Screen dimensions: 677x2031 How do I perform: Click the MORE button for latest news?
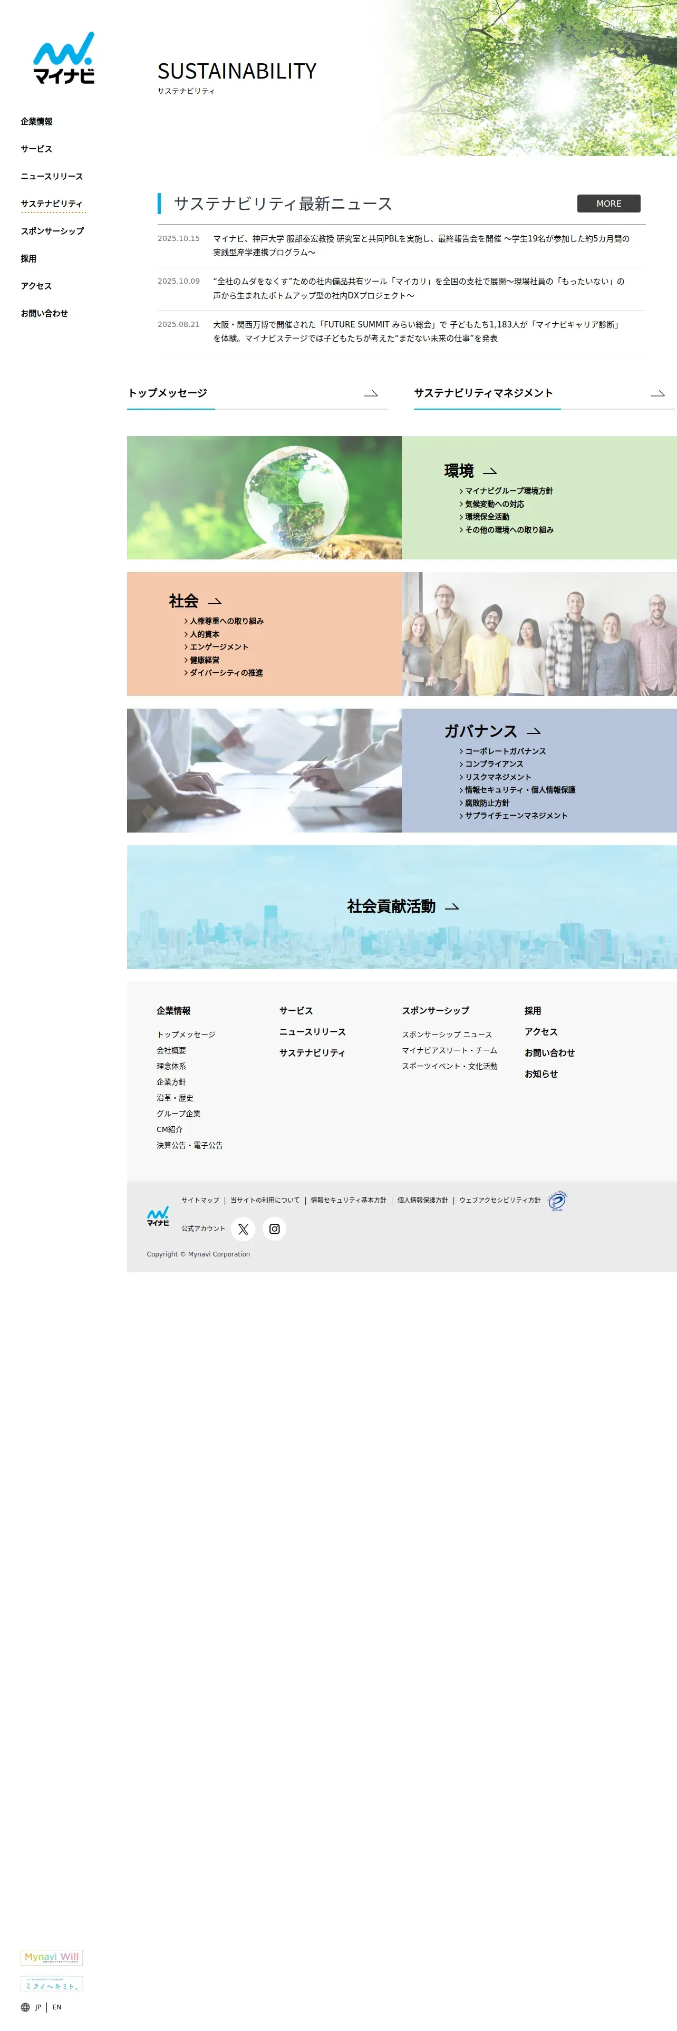[x=608, y=204]
